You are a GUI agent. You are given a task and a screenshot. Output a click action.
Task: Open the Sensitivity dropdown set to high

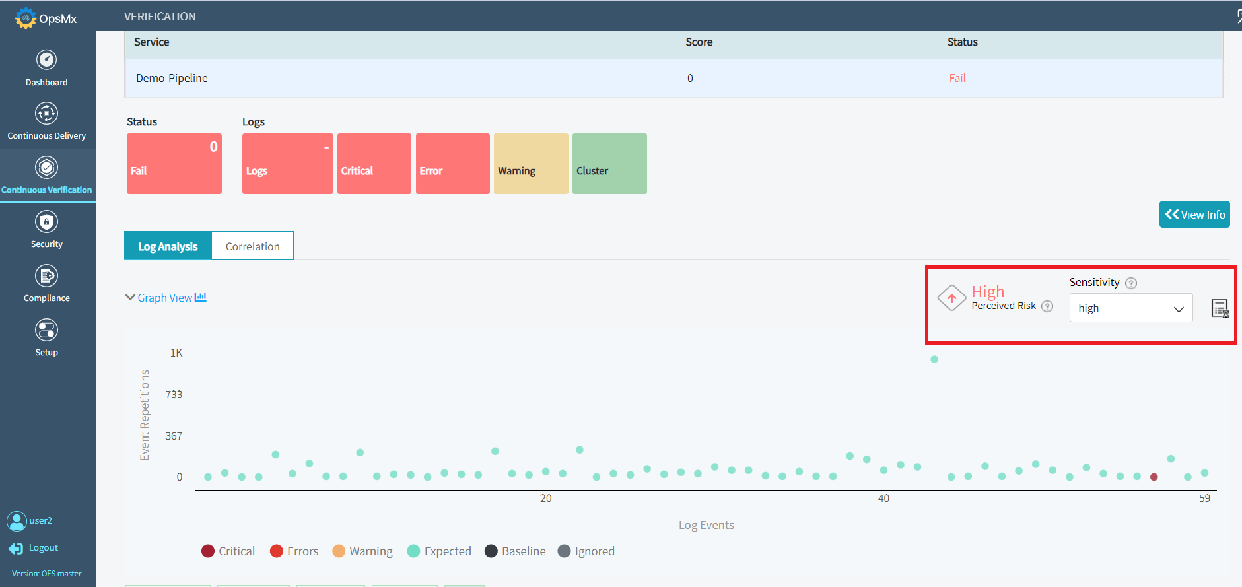coord(1131,308)
